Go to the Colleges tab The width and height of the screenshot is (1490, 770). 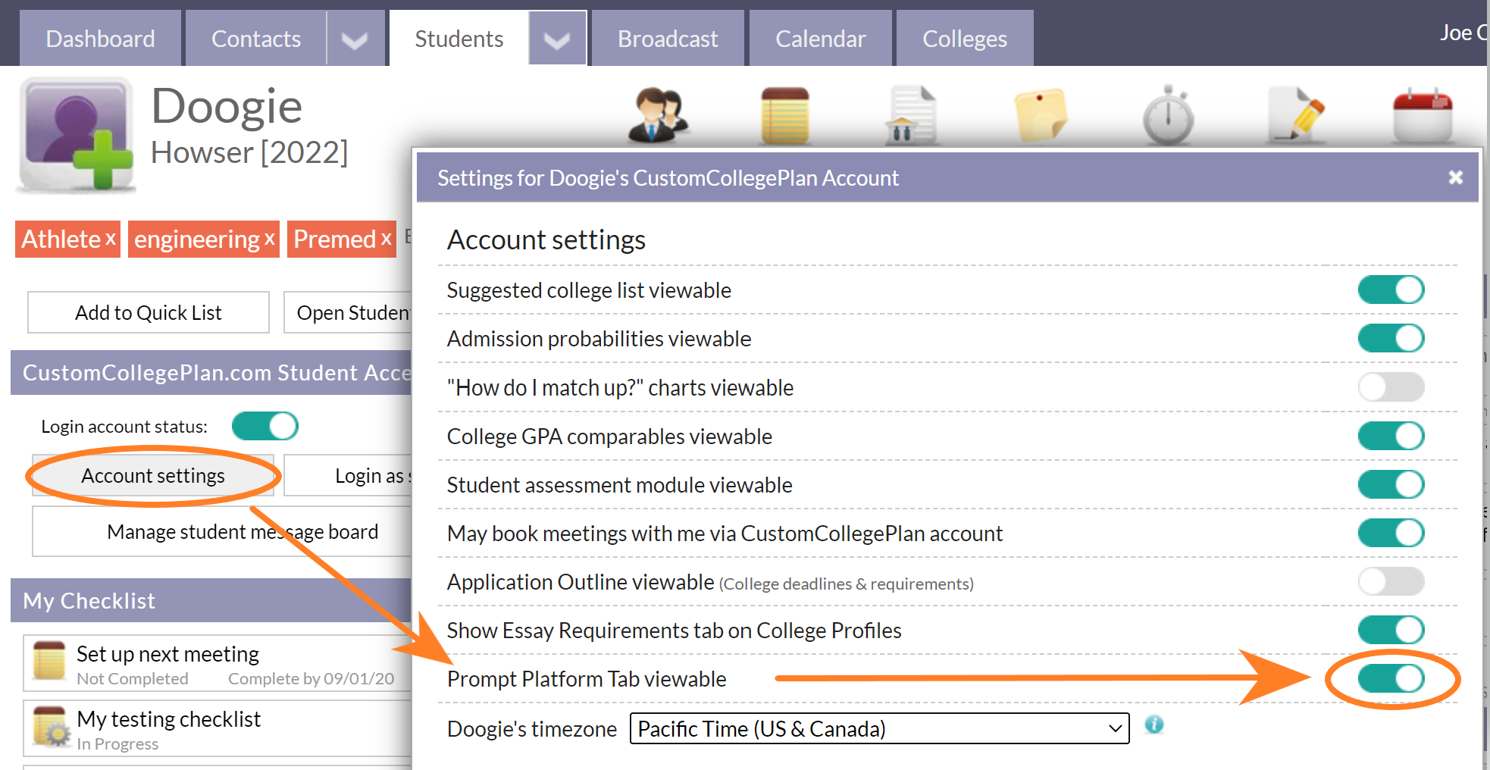pyautogui.click(x=964, y=38)
